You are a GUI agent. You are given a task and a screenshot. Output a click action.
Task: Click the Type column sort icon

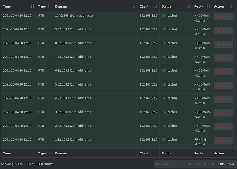(49, 6)
